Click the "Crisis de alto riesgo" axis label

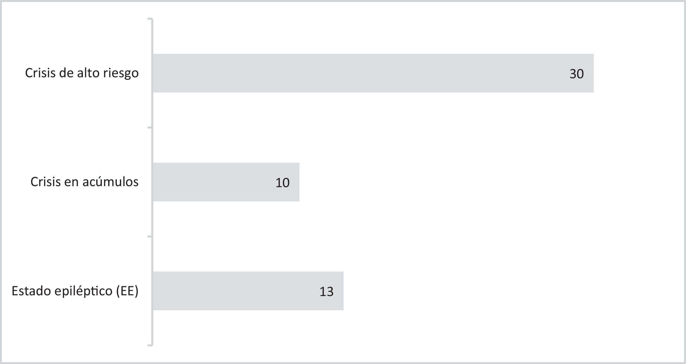coord(82,73)
